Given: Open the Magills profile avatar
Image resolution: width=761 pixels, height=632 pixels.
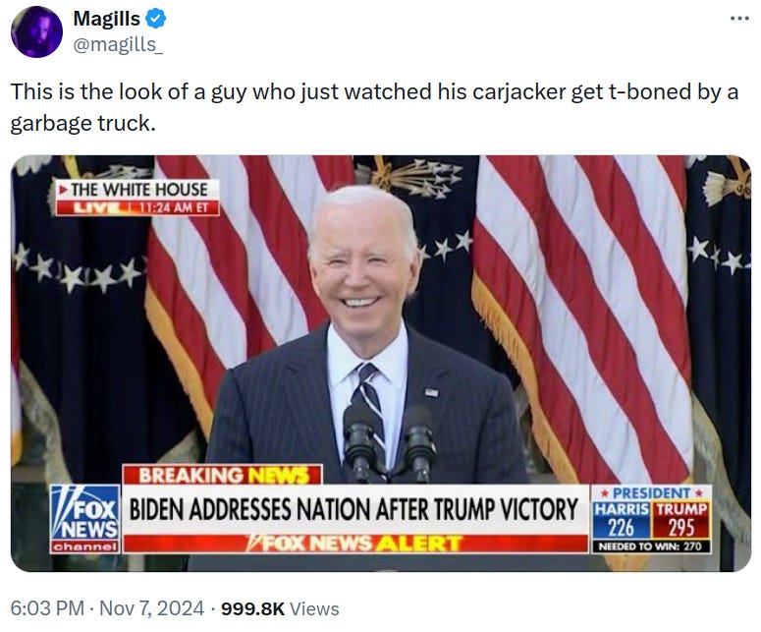Looking at the screenshot, I should pos(36,32).
